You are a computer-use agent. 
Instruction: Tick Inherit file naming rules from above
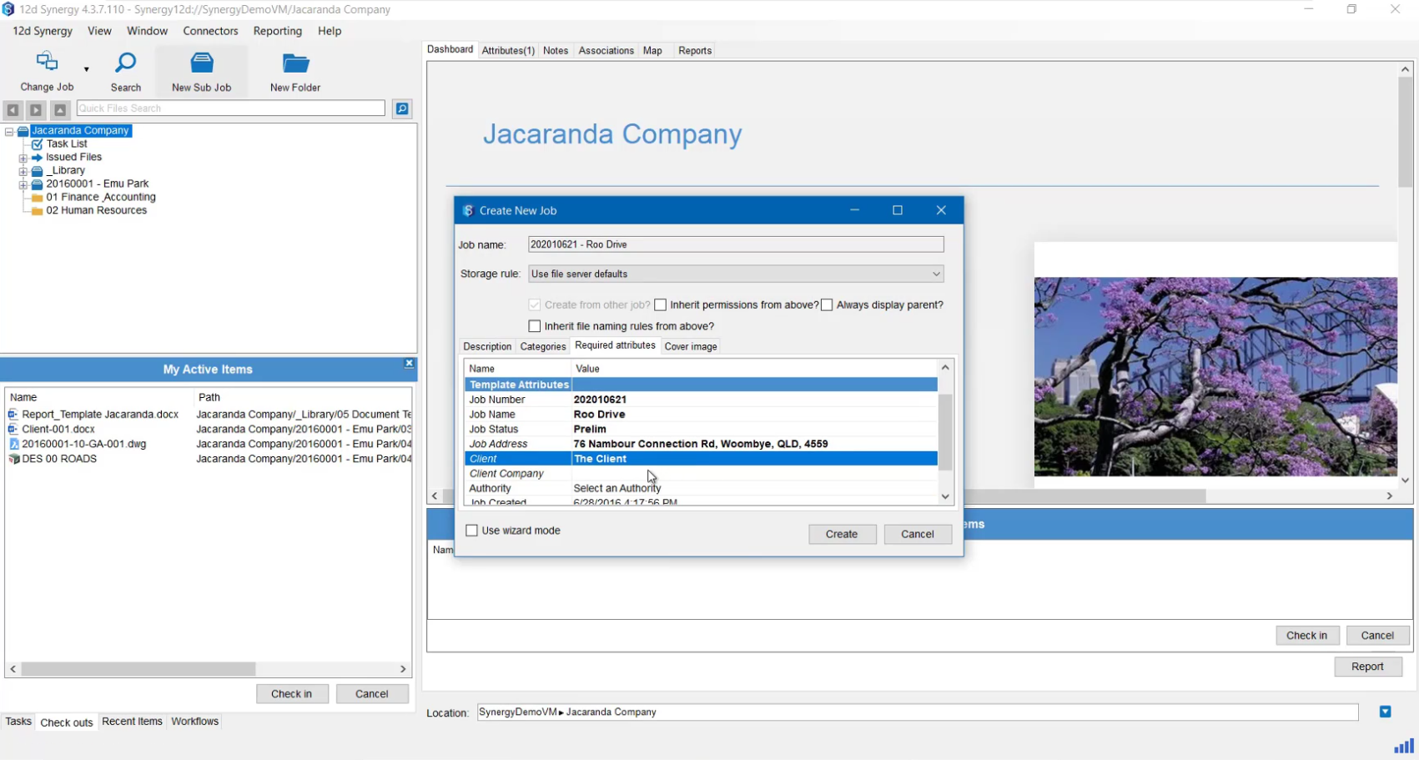click(x=535, y=326)
